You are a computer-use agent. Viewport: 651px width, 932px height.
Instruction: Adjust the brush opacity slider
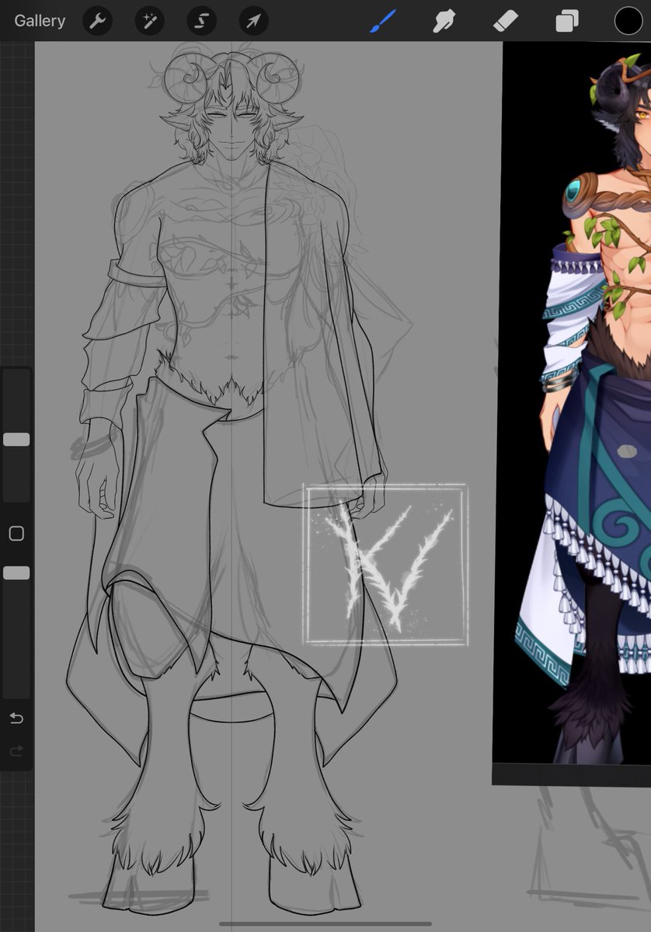pos(16,572)
